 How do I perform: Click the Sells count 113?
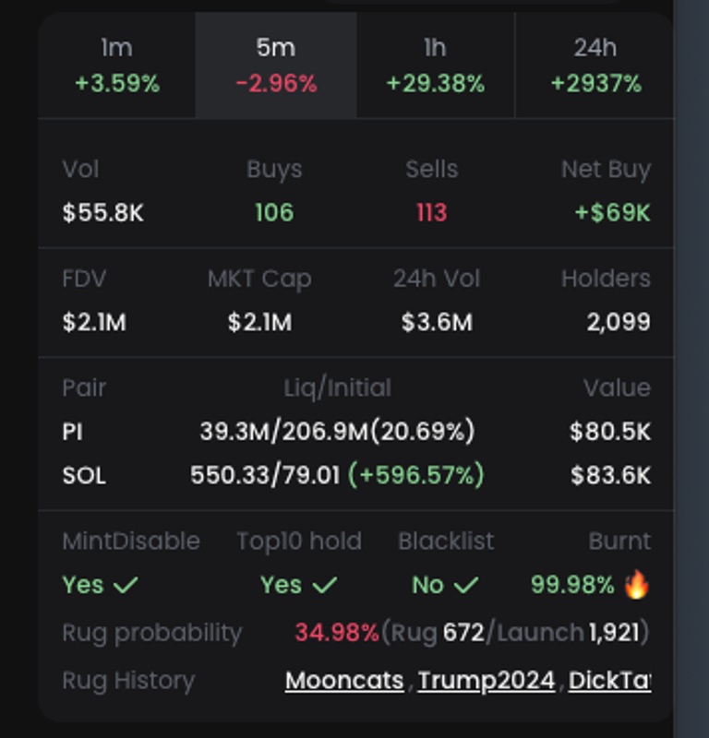(431, 213)
